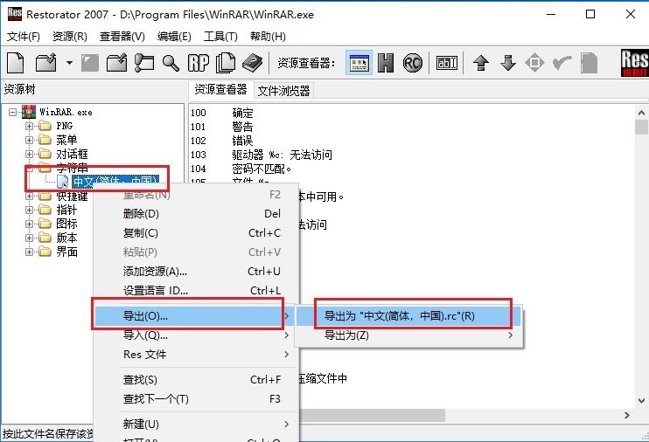Select the 菜单 folder in resource tree
Image resolution: width=649 pixels, height=442 pixels.
pos(66,140)
